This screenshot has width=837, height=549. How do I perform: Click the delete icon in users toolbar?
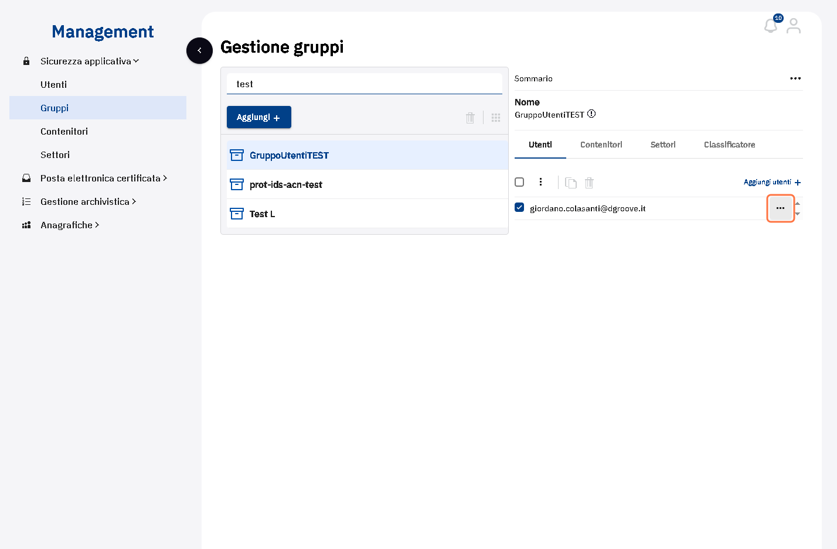590,183
